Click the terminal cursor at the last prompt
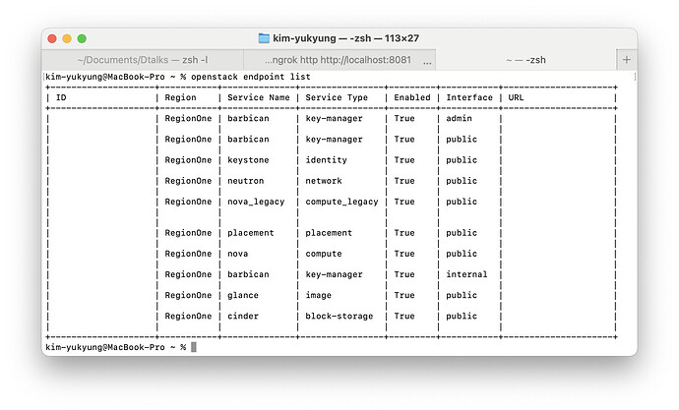The height and width of the screenshot is (410, 679). coord(194,347)
